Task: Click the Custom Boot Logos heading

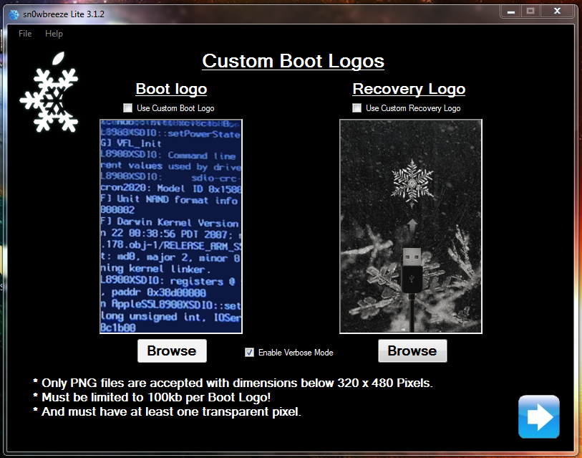Action: [x=293, y=61]
